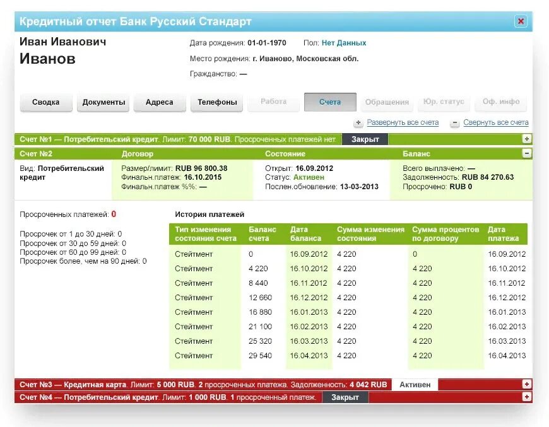Click the Тип изменения состояния счета column header
The height and width of the screenshot is (427, 549).
(x=206, y=234)
